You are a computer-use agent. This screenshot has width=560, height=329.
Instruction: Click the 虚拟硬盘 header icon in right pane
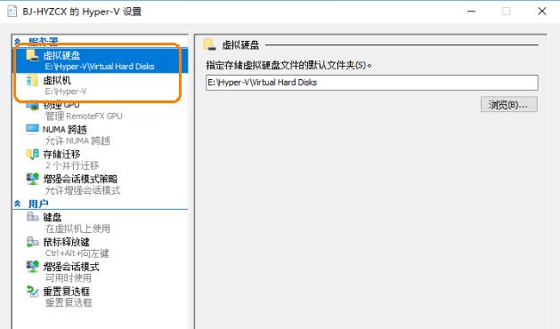tap(209, 44)
